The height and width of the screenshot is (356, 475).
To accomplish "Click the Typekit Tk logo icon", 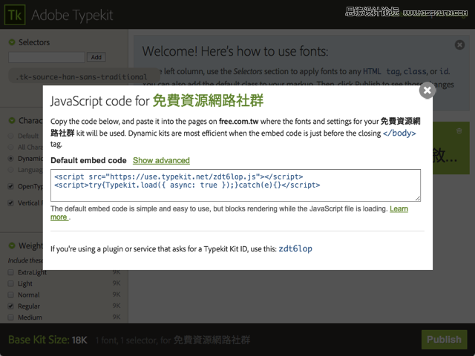I will pyautogui.click(x=15, y=15).
